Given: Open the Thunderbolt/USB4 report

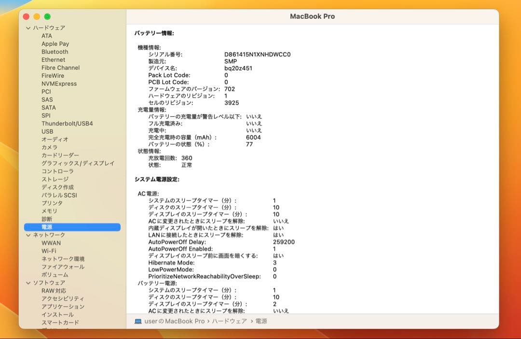Looking at the screenshot, I should [x=67, y=123].
